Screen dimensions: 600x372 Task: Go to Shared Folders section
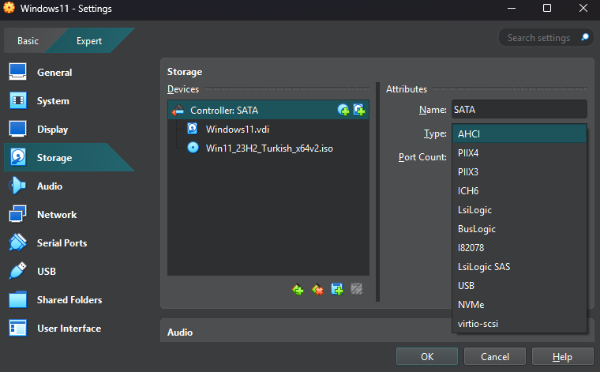tap(69, 299)
